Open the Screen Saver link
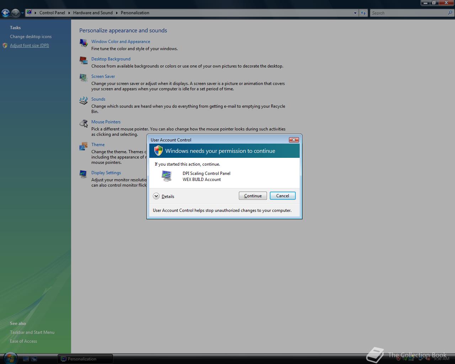The image size is (455, 364). coord(103,76)
